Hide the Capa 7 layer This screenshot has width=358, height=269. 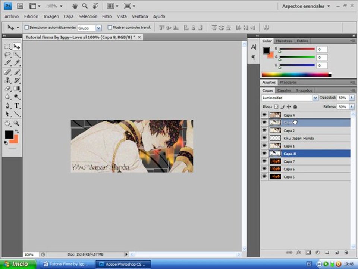point(264,161)
